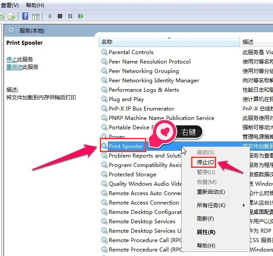Image resolution: width=273 pixels, height=256 pixels.
Task: Choose 停止(O) from the context menu
Action: (x=206, y=162)
